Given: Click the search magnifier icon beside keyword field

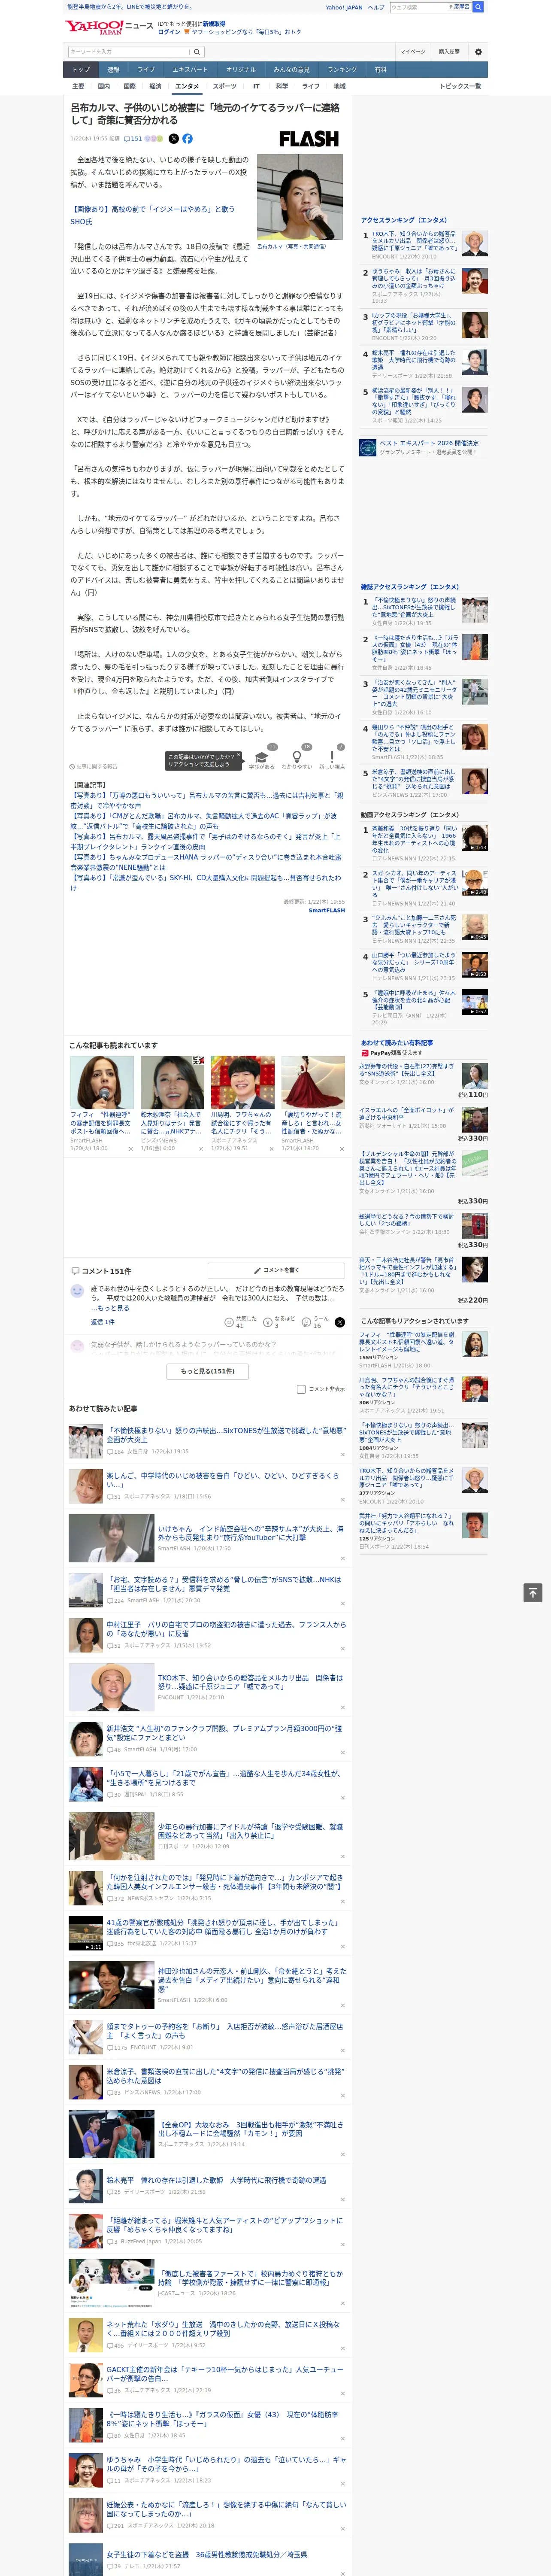Looking at the screenshot, I should (197, 51).
